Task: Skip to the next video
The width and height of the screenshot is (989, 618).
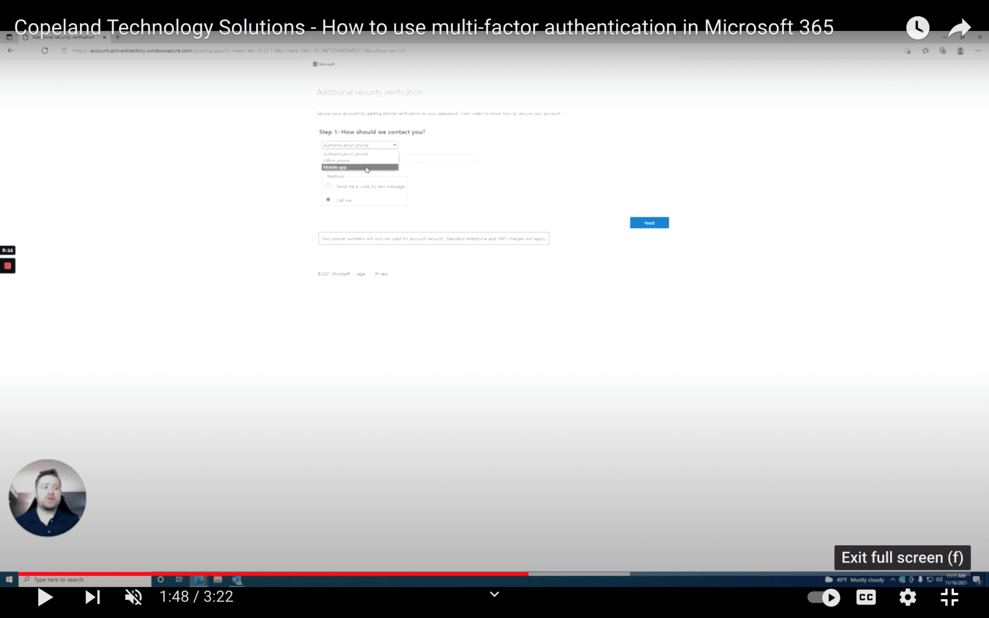Action: coord(93,597)
